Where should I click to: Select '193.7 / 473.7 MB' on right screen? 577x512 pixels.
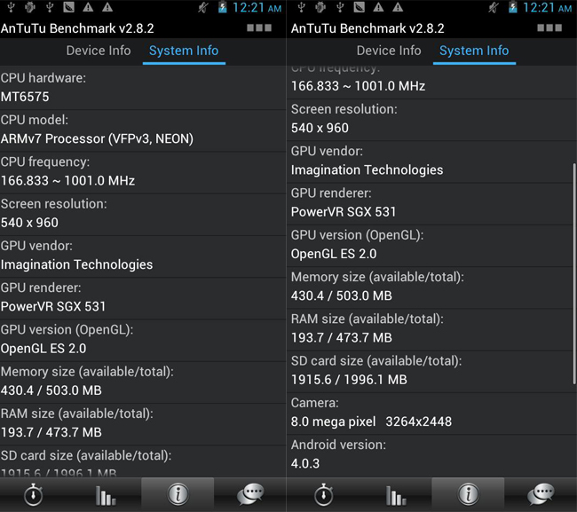[x=342, y=338]
